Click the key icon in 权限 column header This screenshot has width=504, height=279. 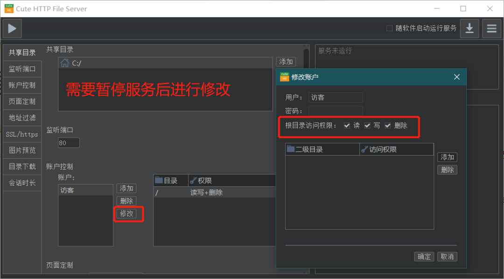click(x=193, y=181)
